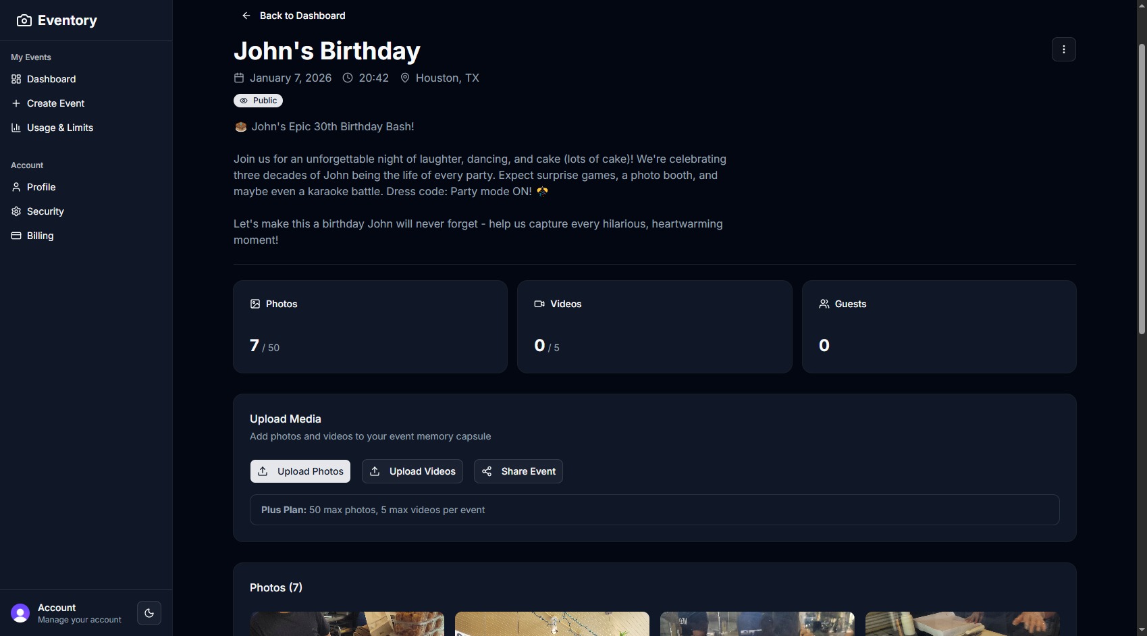Click the Photos stat card image icon
The width and height of the screenshot is (1147, 636).
coord(255,304)
